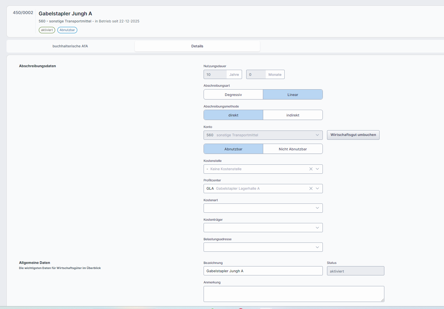The image size is (444, 309).
Task: Open the Kostenstelle dropdown chevron
Action: pyautogui.click(x=317, y=169)
